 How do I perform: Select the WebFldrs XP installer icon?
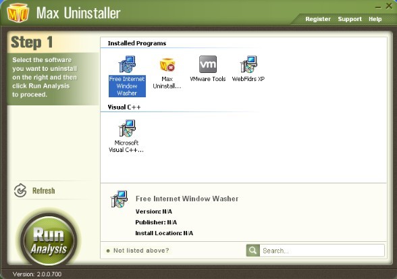[x=248, y=64]
